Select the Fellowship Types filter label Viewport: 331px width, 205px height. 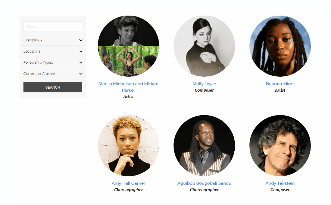coord(38,62)
